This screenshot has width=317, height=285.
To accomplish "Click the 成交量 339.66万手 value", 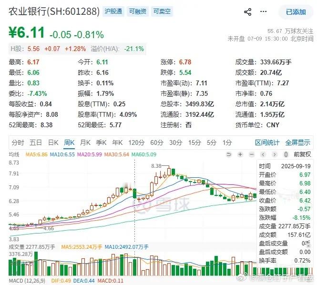I will [x=276, y=62].
